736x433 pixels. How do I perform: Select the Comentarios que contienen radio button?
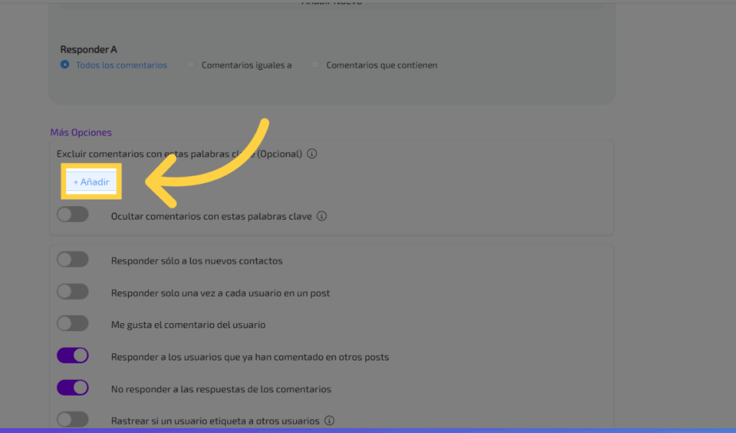(316, 65)
